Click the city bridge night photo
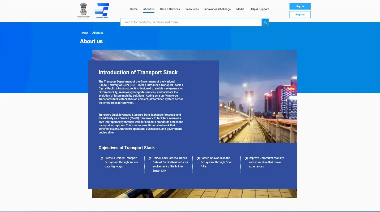This screenshot has height=212, width=380. 258,96
